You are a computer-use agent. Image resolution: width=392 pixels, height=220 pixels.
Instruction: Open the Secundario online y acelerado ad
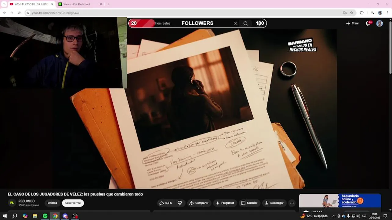pos(340,201)
